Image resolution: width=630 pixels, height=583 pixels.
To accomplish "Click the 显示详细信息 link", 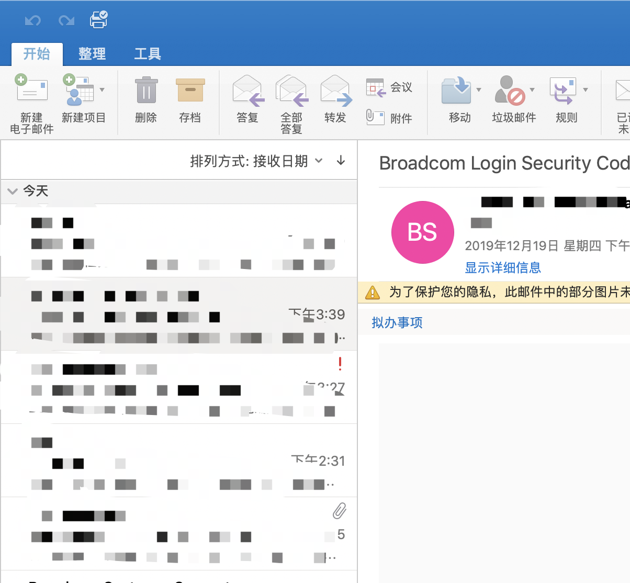I will (x=503, y=267).
